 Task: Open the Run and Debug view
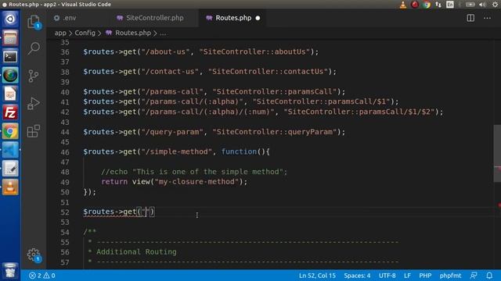(x=34, y=104)
